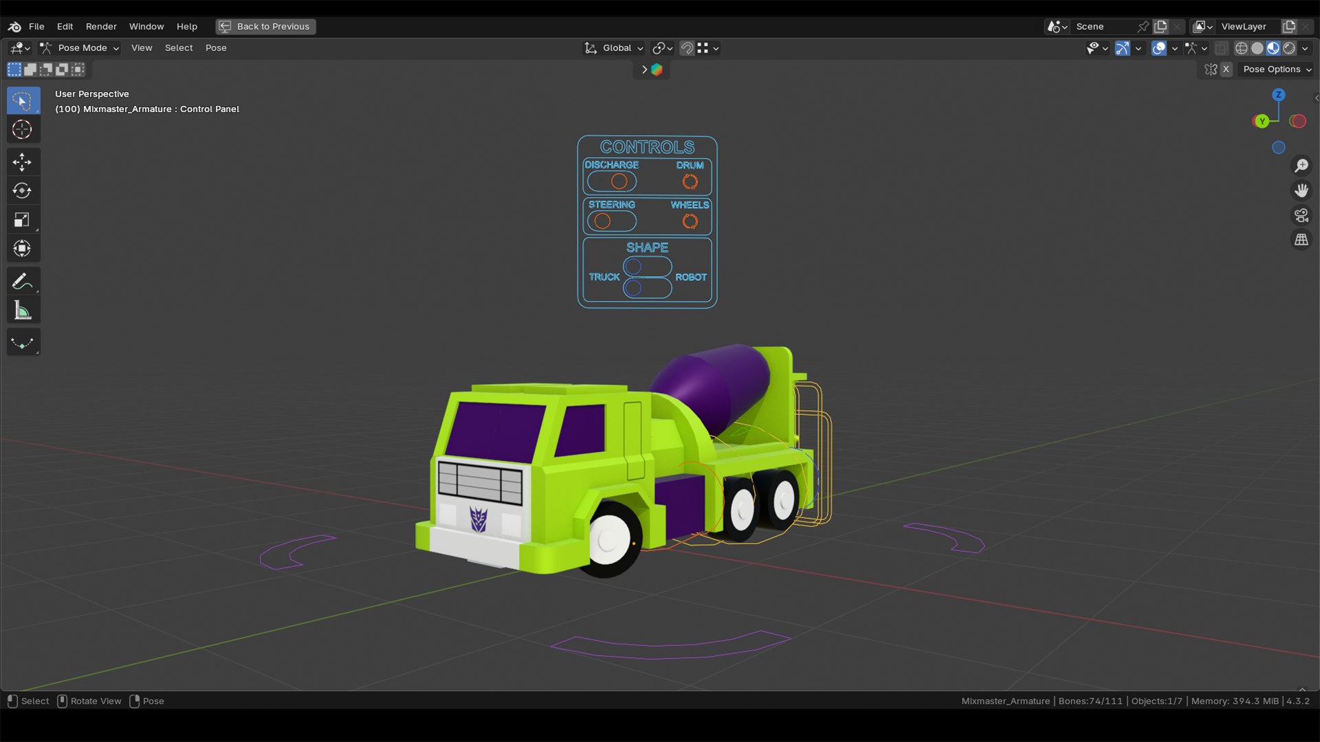This screenshot has height=742, width=1320.
Task: Select the Breakdowner pose tool
Action: click(x=23, y=342)
